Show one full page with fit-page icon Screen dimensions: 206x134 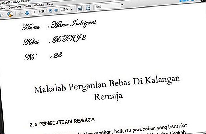88,8
